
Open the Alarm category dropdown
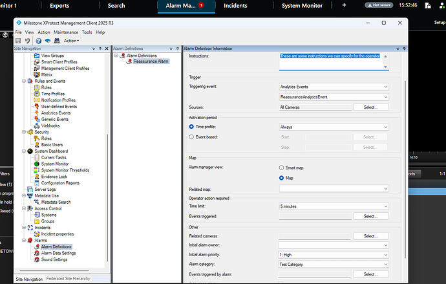pyautogui.click(x=334, y=265)
